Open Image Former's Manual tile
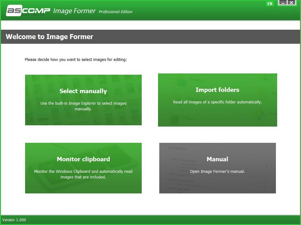The height and width of the screenshot is (225, 301). pos(218,168)
